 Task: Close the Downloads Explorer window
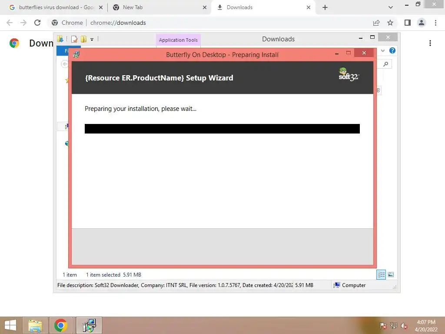388,37
